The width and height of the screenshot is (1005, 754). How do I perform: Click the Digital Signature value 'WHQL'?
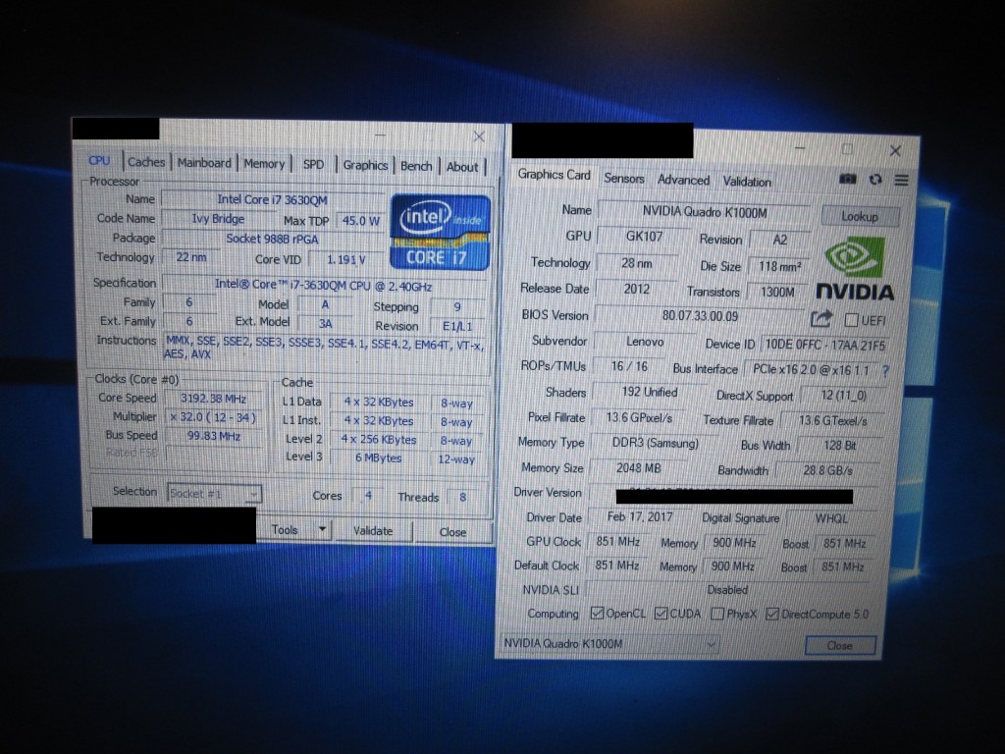pos(831,518)
